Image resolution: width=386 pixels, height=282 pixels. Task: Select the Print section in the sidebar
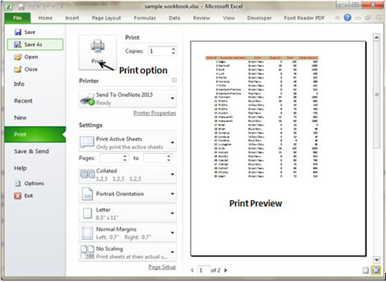click(x=35, y=134)
